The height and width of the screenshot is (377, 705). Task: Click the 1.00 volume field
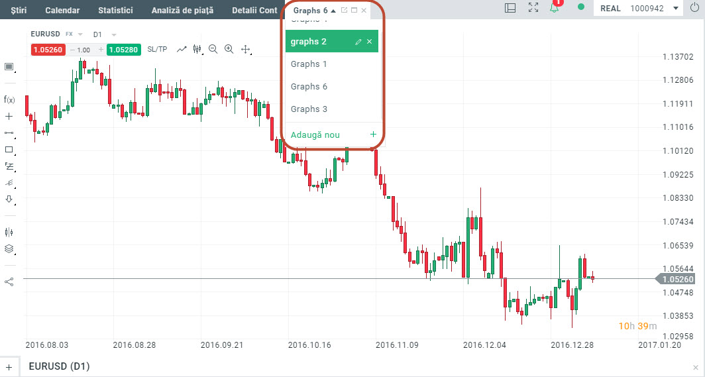(83, 50)
